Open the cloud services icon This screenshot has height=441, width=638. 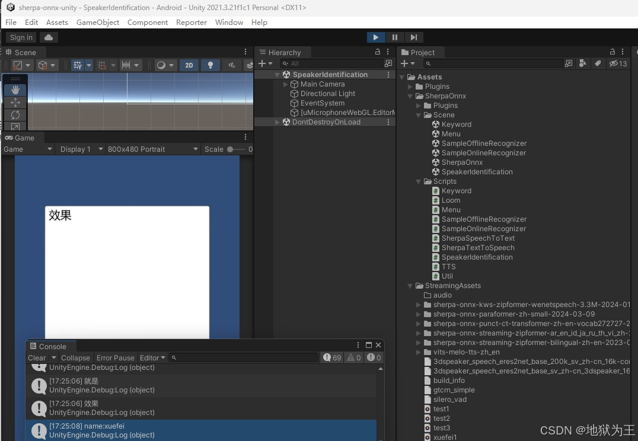[49, 37]
